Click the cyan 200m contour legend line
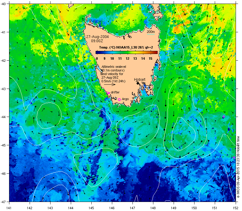Image resolution: width=242 pixels, height=211 pixels. point(151,34)
